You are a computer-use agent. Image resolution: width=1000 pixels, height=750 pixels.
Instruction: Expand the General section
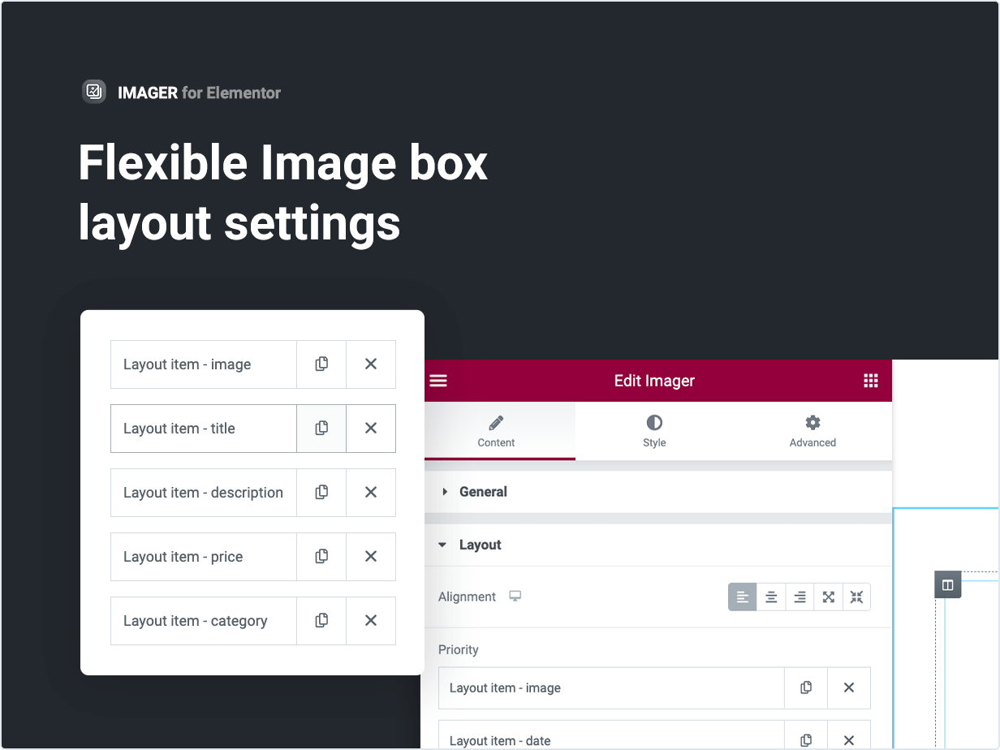(483, 492)
